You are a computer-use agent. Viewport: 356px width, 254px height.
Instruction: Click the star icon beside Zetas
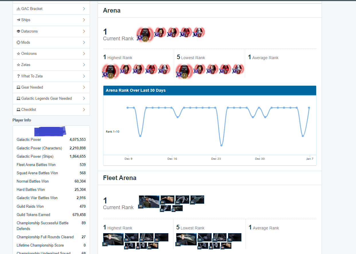(x=19, y=65)
